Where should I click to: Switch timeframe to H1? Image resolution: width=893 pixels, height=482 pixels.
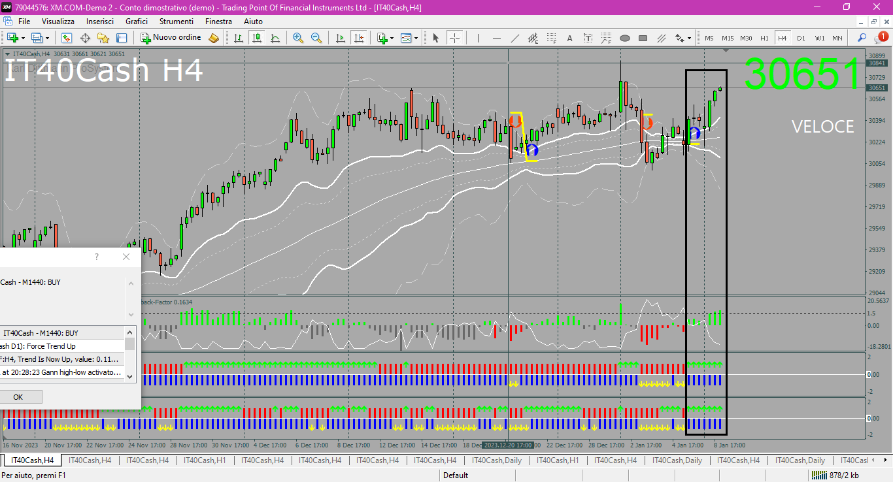[x=764, y=38]
